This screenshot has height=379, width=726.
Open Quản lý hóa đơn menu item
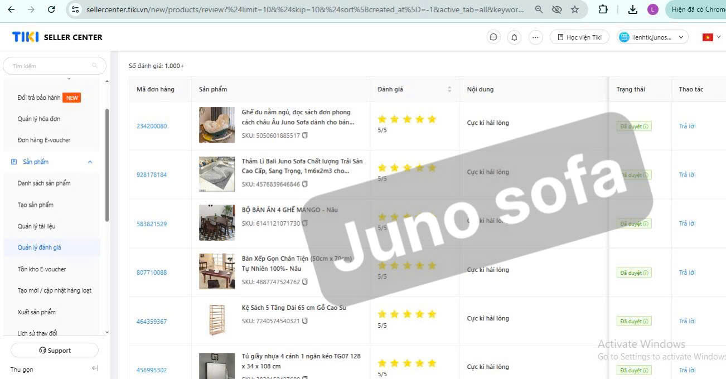(39, 119)
